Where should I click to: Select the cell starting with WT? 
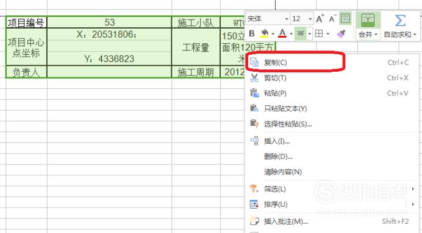tap(233, 23)
